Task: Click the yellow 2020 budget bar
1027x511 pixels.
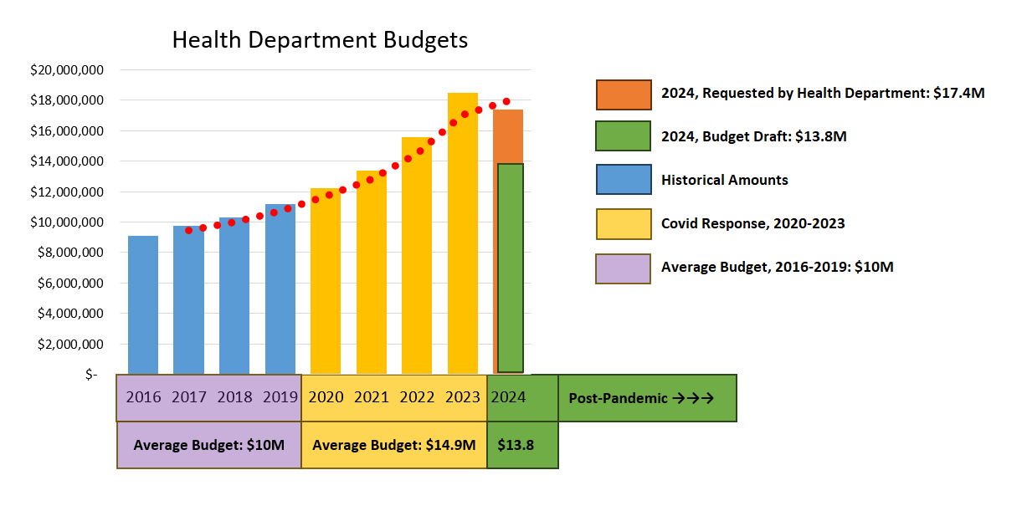Action: click(326, 281)
